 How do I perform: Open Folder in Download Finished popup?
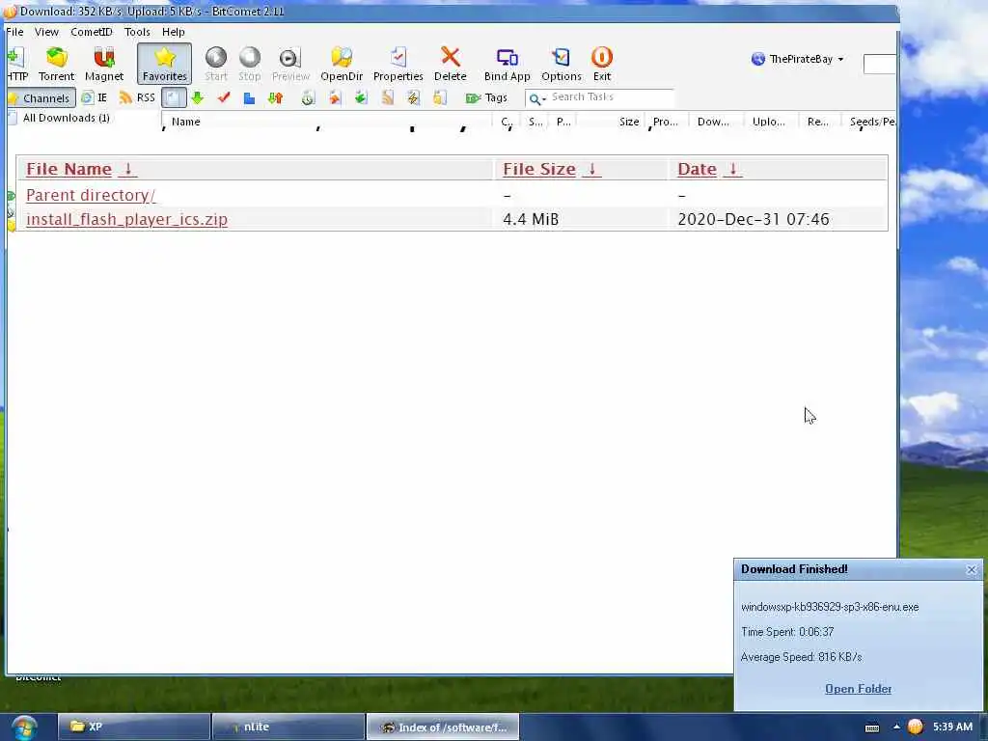(858, 689)
